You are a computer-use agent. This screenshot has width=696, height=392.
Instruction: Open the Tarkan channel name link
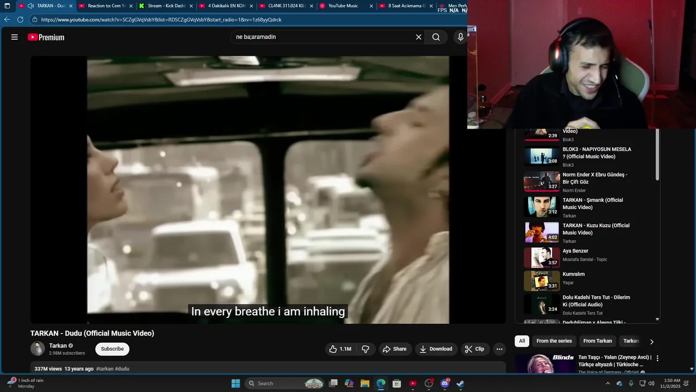[58, 346]
